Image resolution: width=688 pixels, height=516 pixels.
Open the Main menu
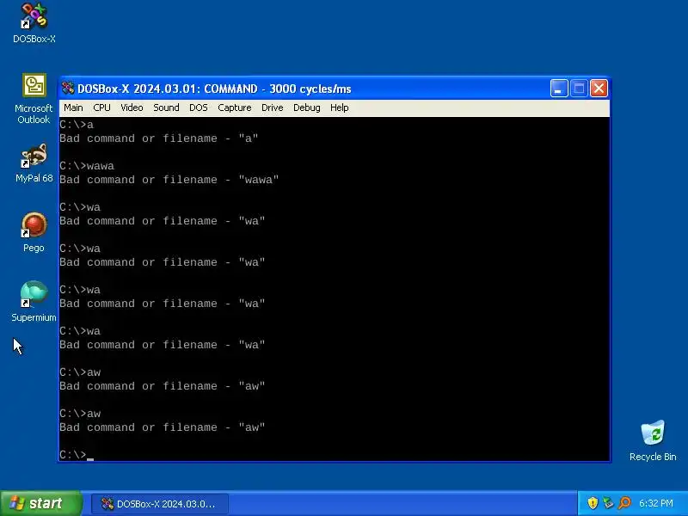click(x=73, y=107)
